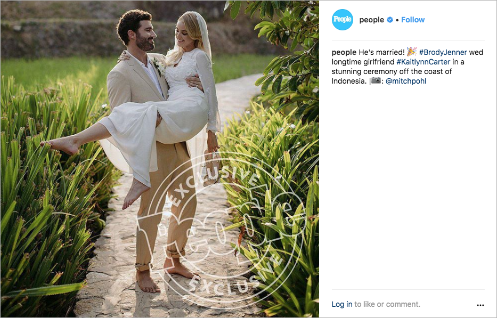This screenshot has height=318, width=497.
Task: Open the People logo profile avatar
Action: 343,20
